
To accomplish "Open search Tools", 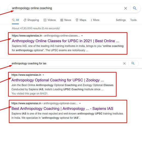I will (133, 20).
